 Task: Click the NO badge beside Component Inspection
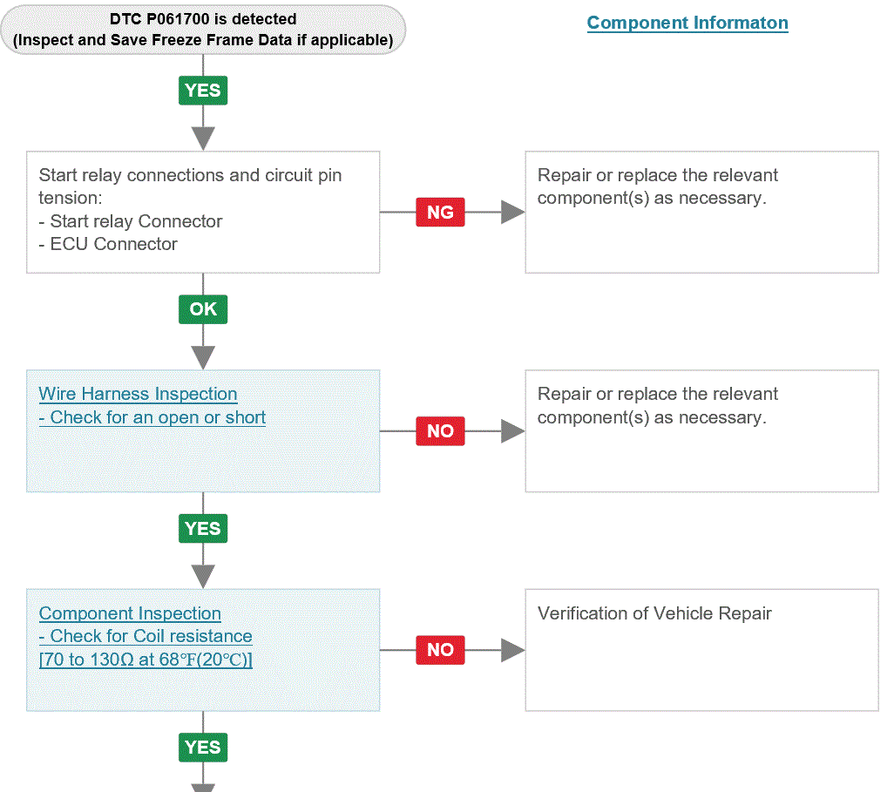pyautogui.click(x=440, y=650)
